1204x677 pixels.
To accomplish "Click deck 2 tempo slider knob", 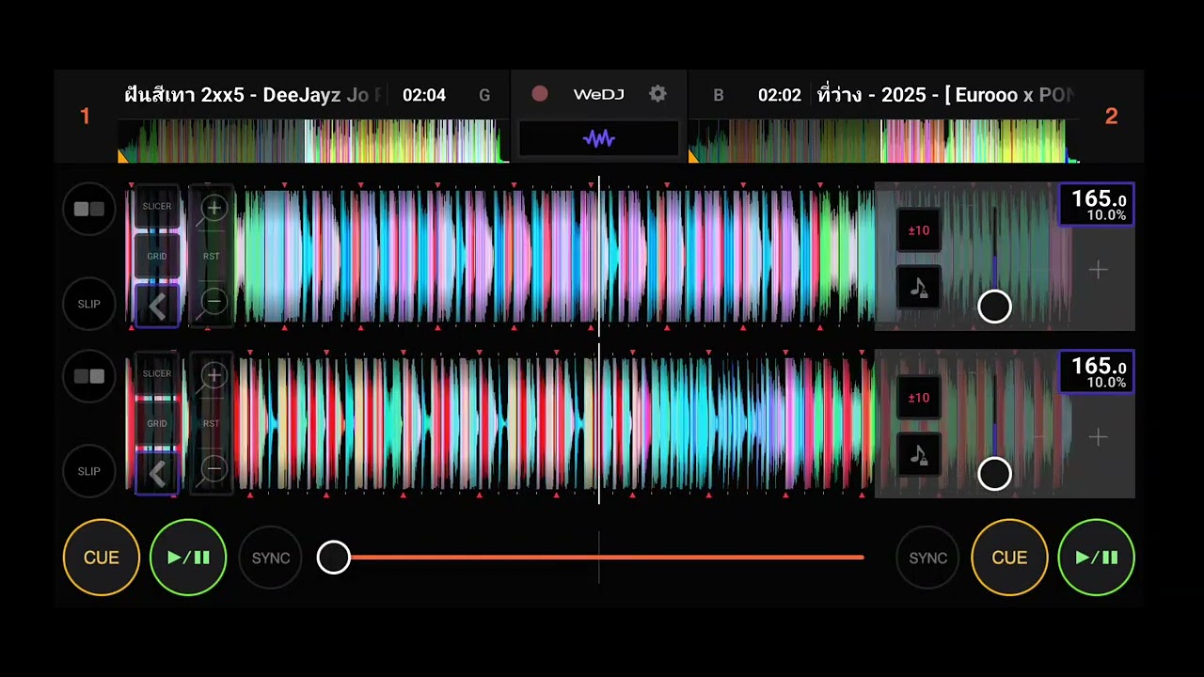I will pyautogui.click(x=994, y=474).
